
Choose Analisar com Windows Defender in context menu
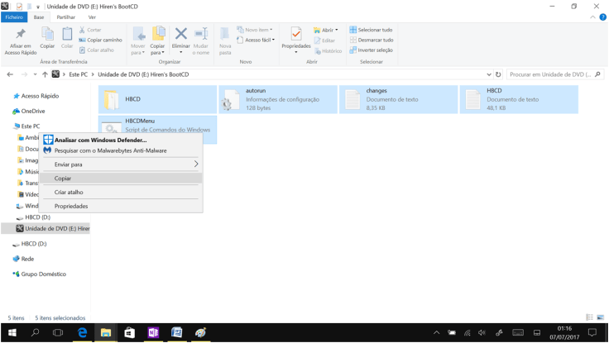click(x=100, y=141)
